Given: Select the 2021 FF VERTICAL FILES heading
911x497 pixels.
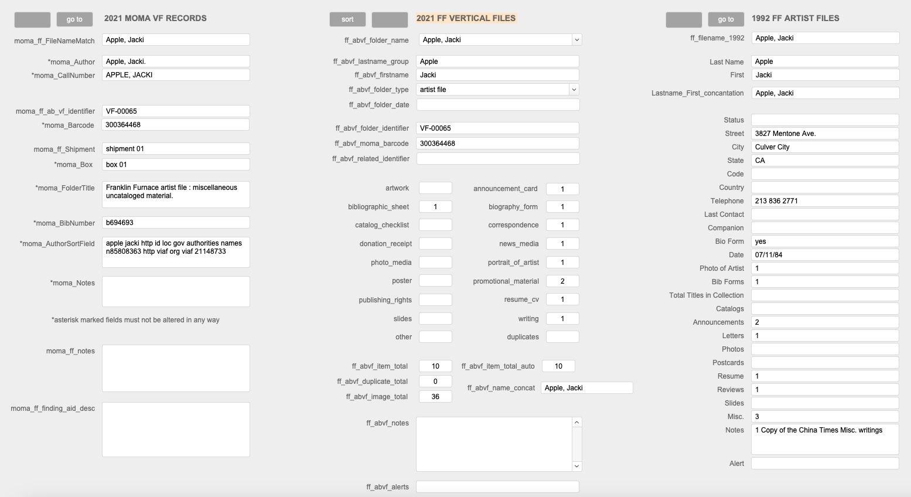Looking at the screenshot, I should [466, 18].
